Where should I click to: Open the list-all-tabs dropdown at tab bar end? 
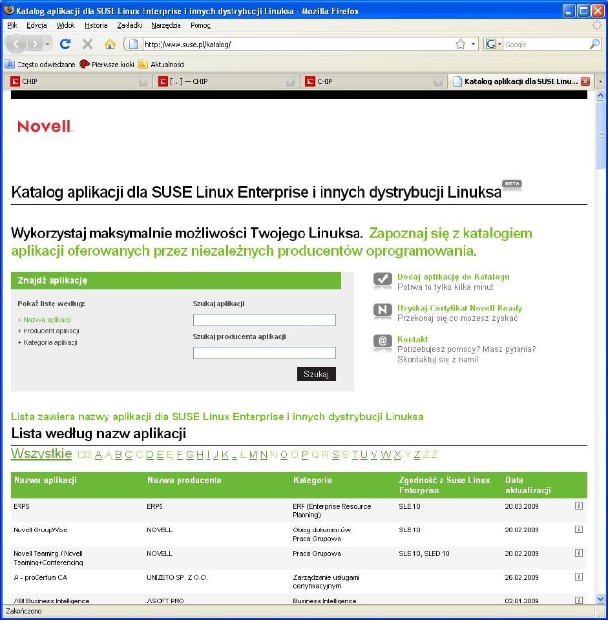coord(601,81)
